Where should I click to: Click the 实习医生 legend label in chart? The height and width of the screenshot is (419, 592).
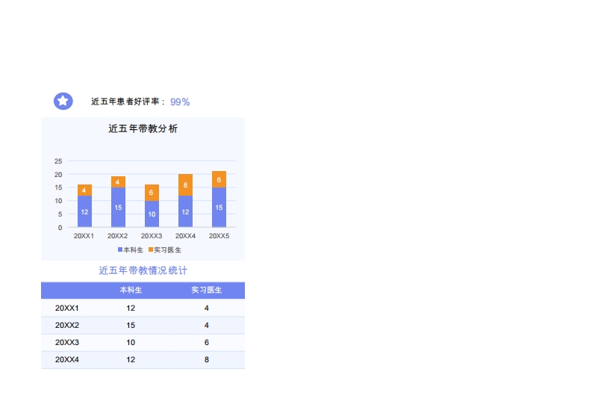point(167,250)
